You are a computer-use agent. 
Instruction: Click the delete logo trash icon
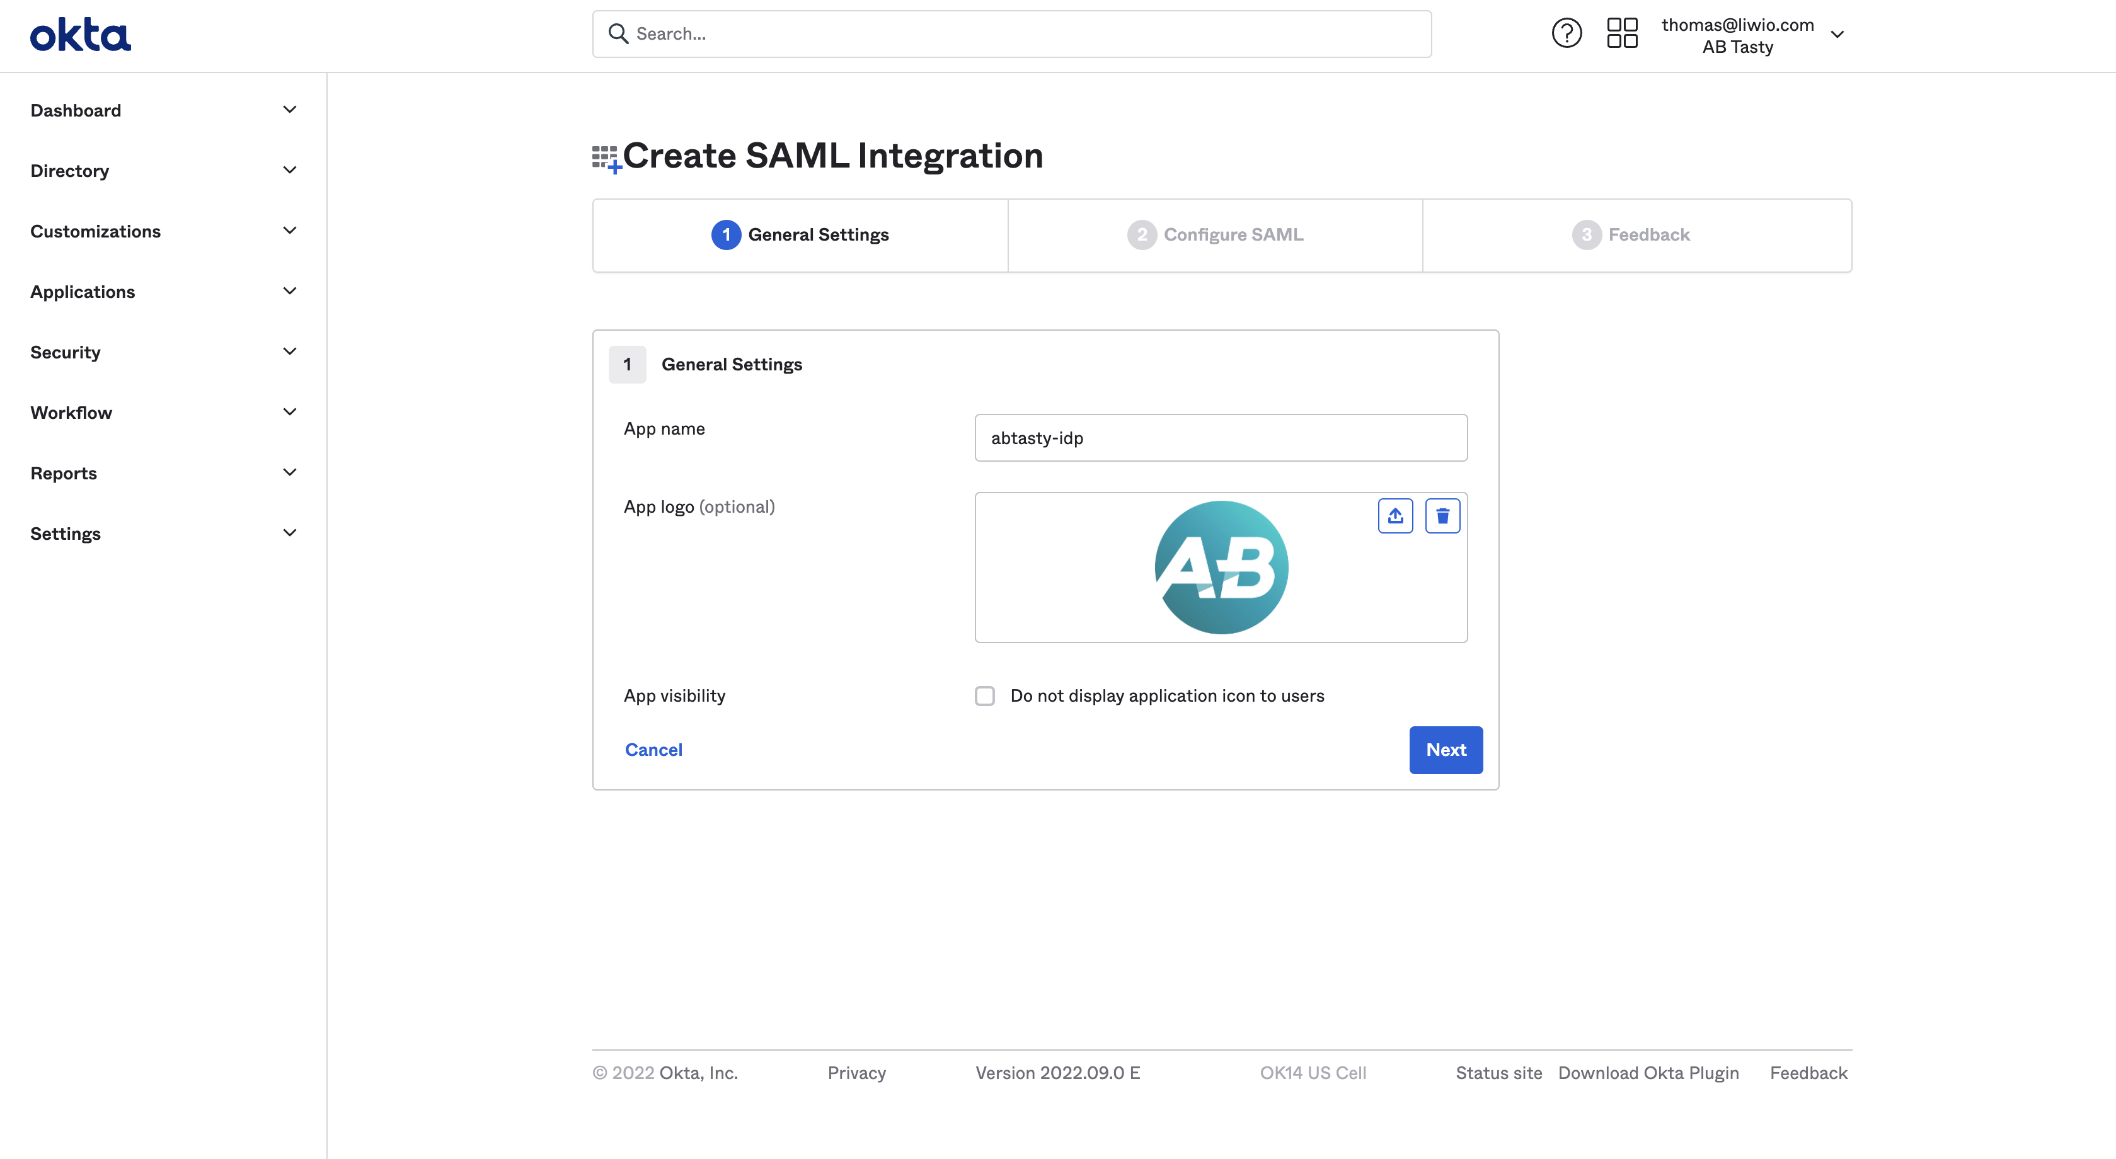point(1442,515)
